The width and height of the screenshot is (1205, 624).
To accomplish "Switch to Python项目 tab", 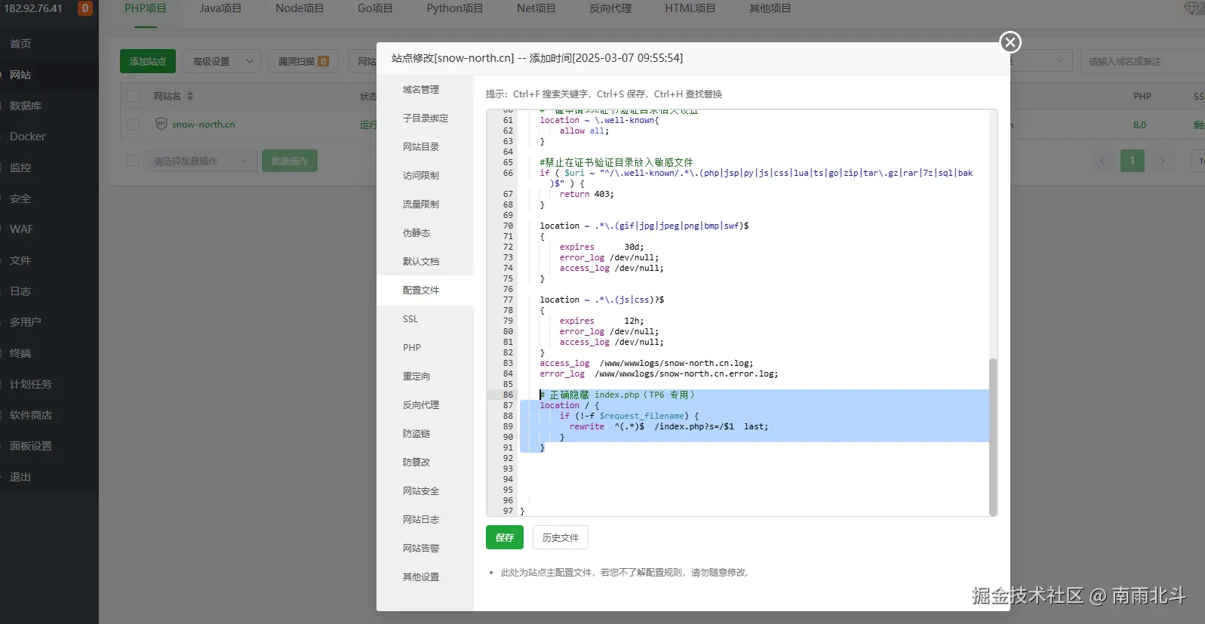I will [454, 8].
